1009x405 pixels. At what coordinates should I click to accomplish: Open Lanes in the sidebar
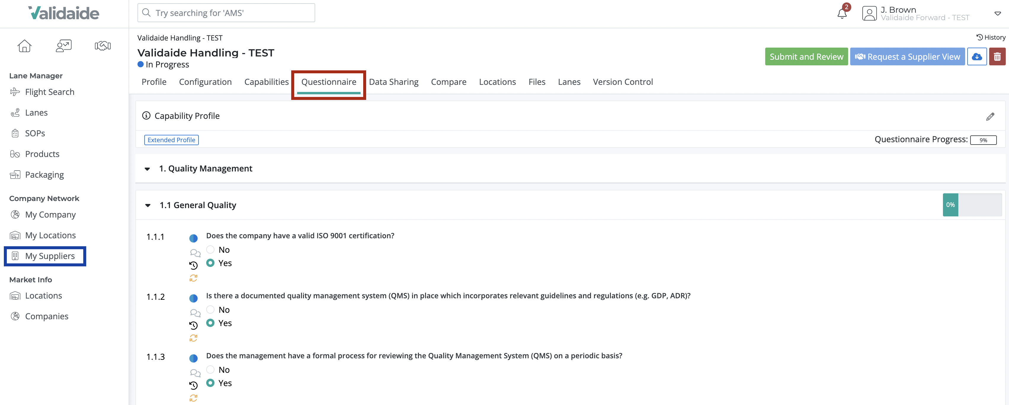pyautogui.click(x=36, y=113)
